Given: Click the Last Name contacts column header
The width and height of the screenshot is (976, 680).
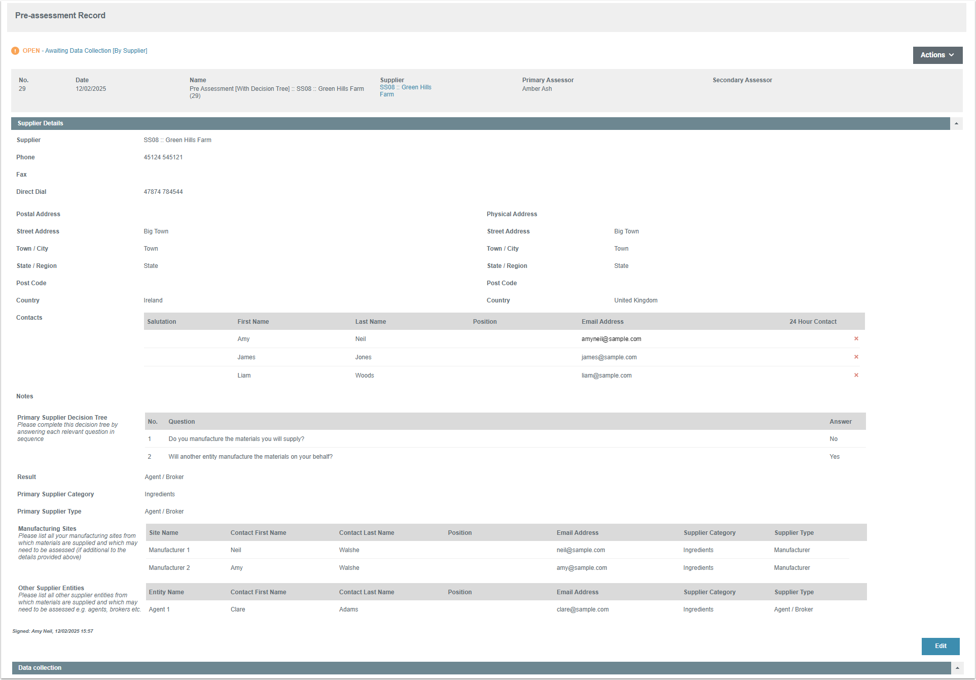Looking at the screenshot, I should pos(370,322).
